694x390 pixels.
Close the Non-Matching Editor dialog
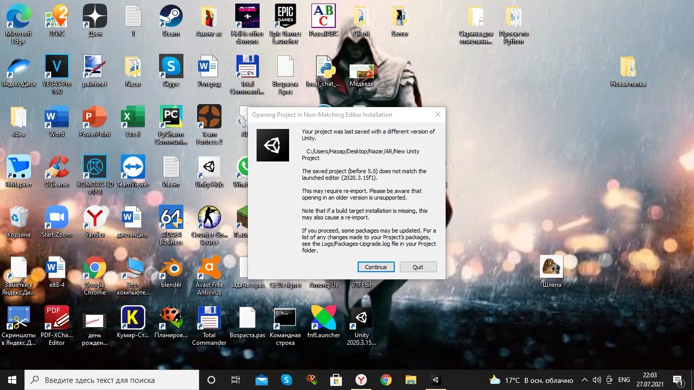tap(437, 115)
